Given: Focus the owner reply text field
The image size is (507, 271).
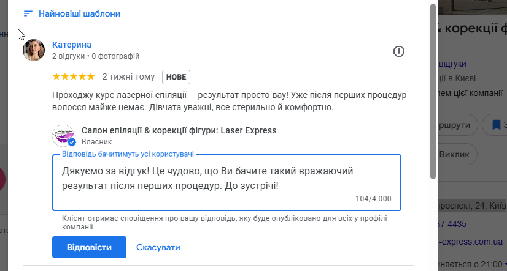Looking at the screenshot, I should click(226, 177).
